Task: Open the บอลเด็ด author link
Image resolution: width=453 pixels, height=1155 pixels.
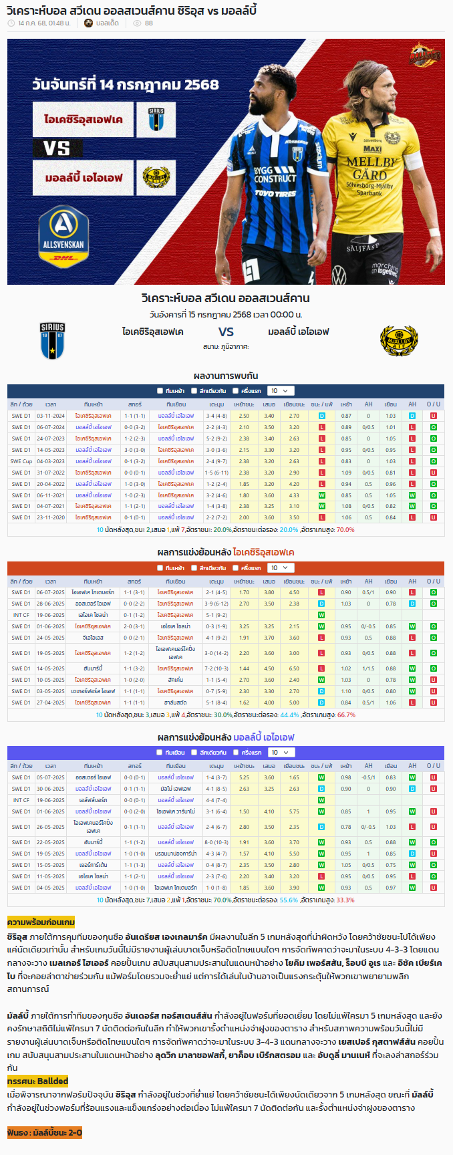Action: coord(108,23)
